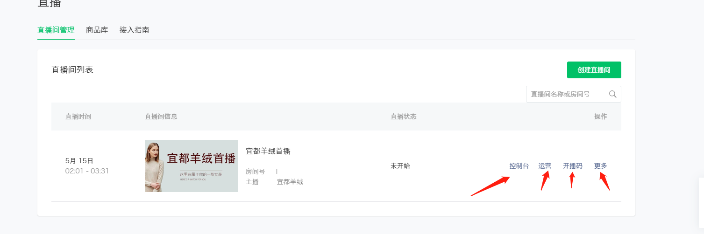Screen dimensions: 704x234
Task: Open the 宜都羊绒首播 cover thumbnail
Action: pyautogui.click(x=192, y=166)
